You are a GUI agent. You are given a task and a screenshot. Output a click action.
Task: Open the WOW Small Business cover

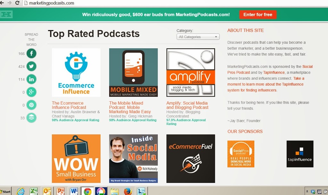click(x=76, y=159)
